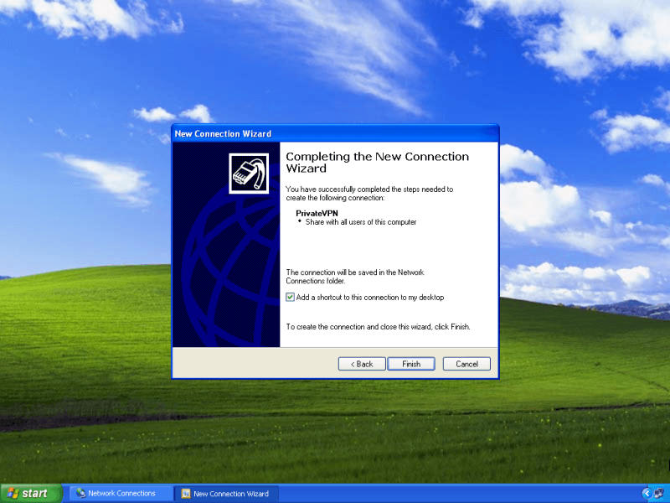Uncheck Add a shortcut to desktop checkbox
The width and height of the screenshot is (670, 503).
click(290, 298)
